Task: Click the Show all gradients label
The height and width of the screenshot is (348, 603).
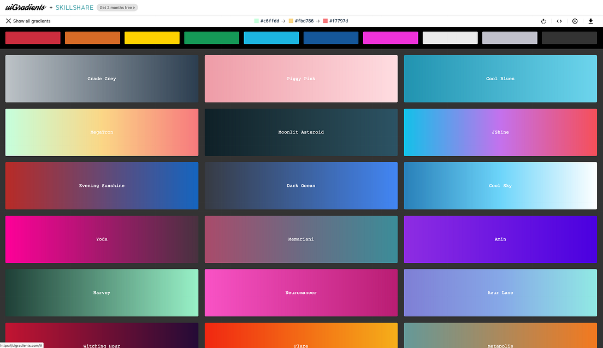Action: click(32, 21)
